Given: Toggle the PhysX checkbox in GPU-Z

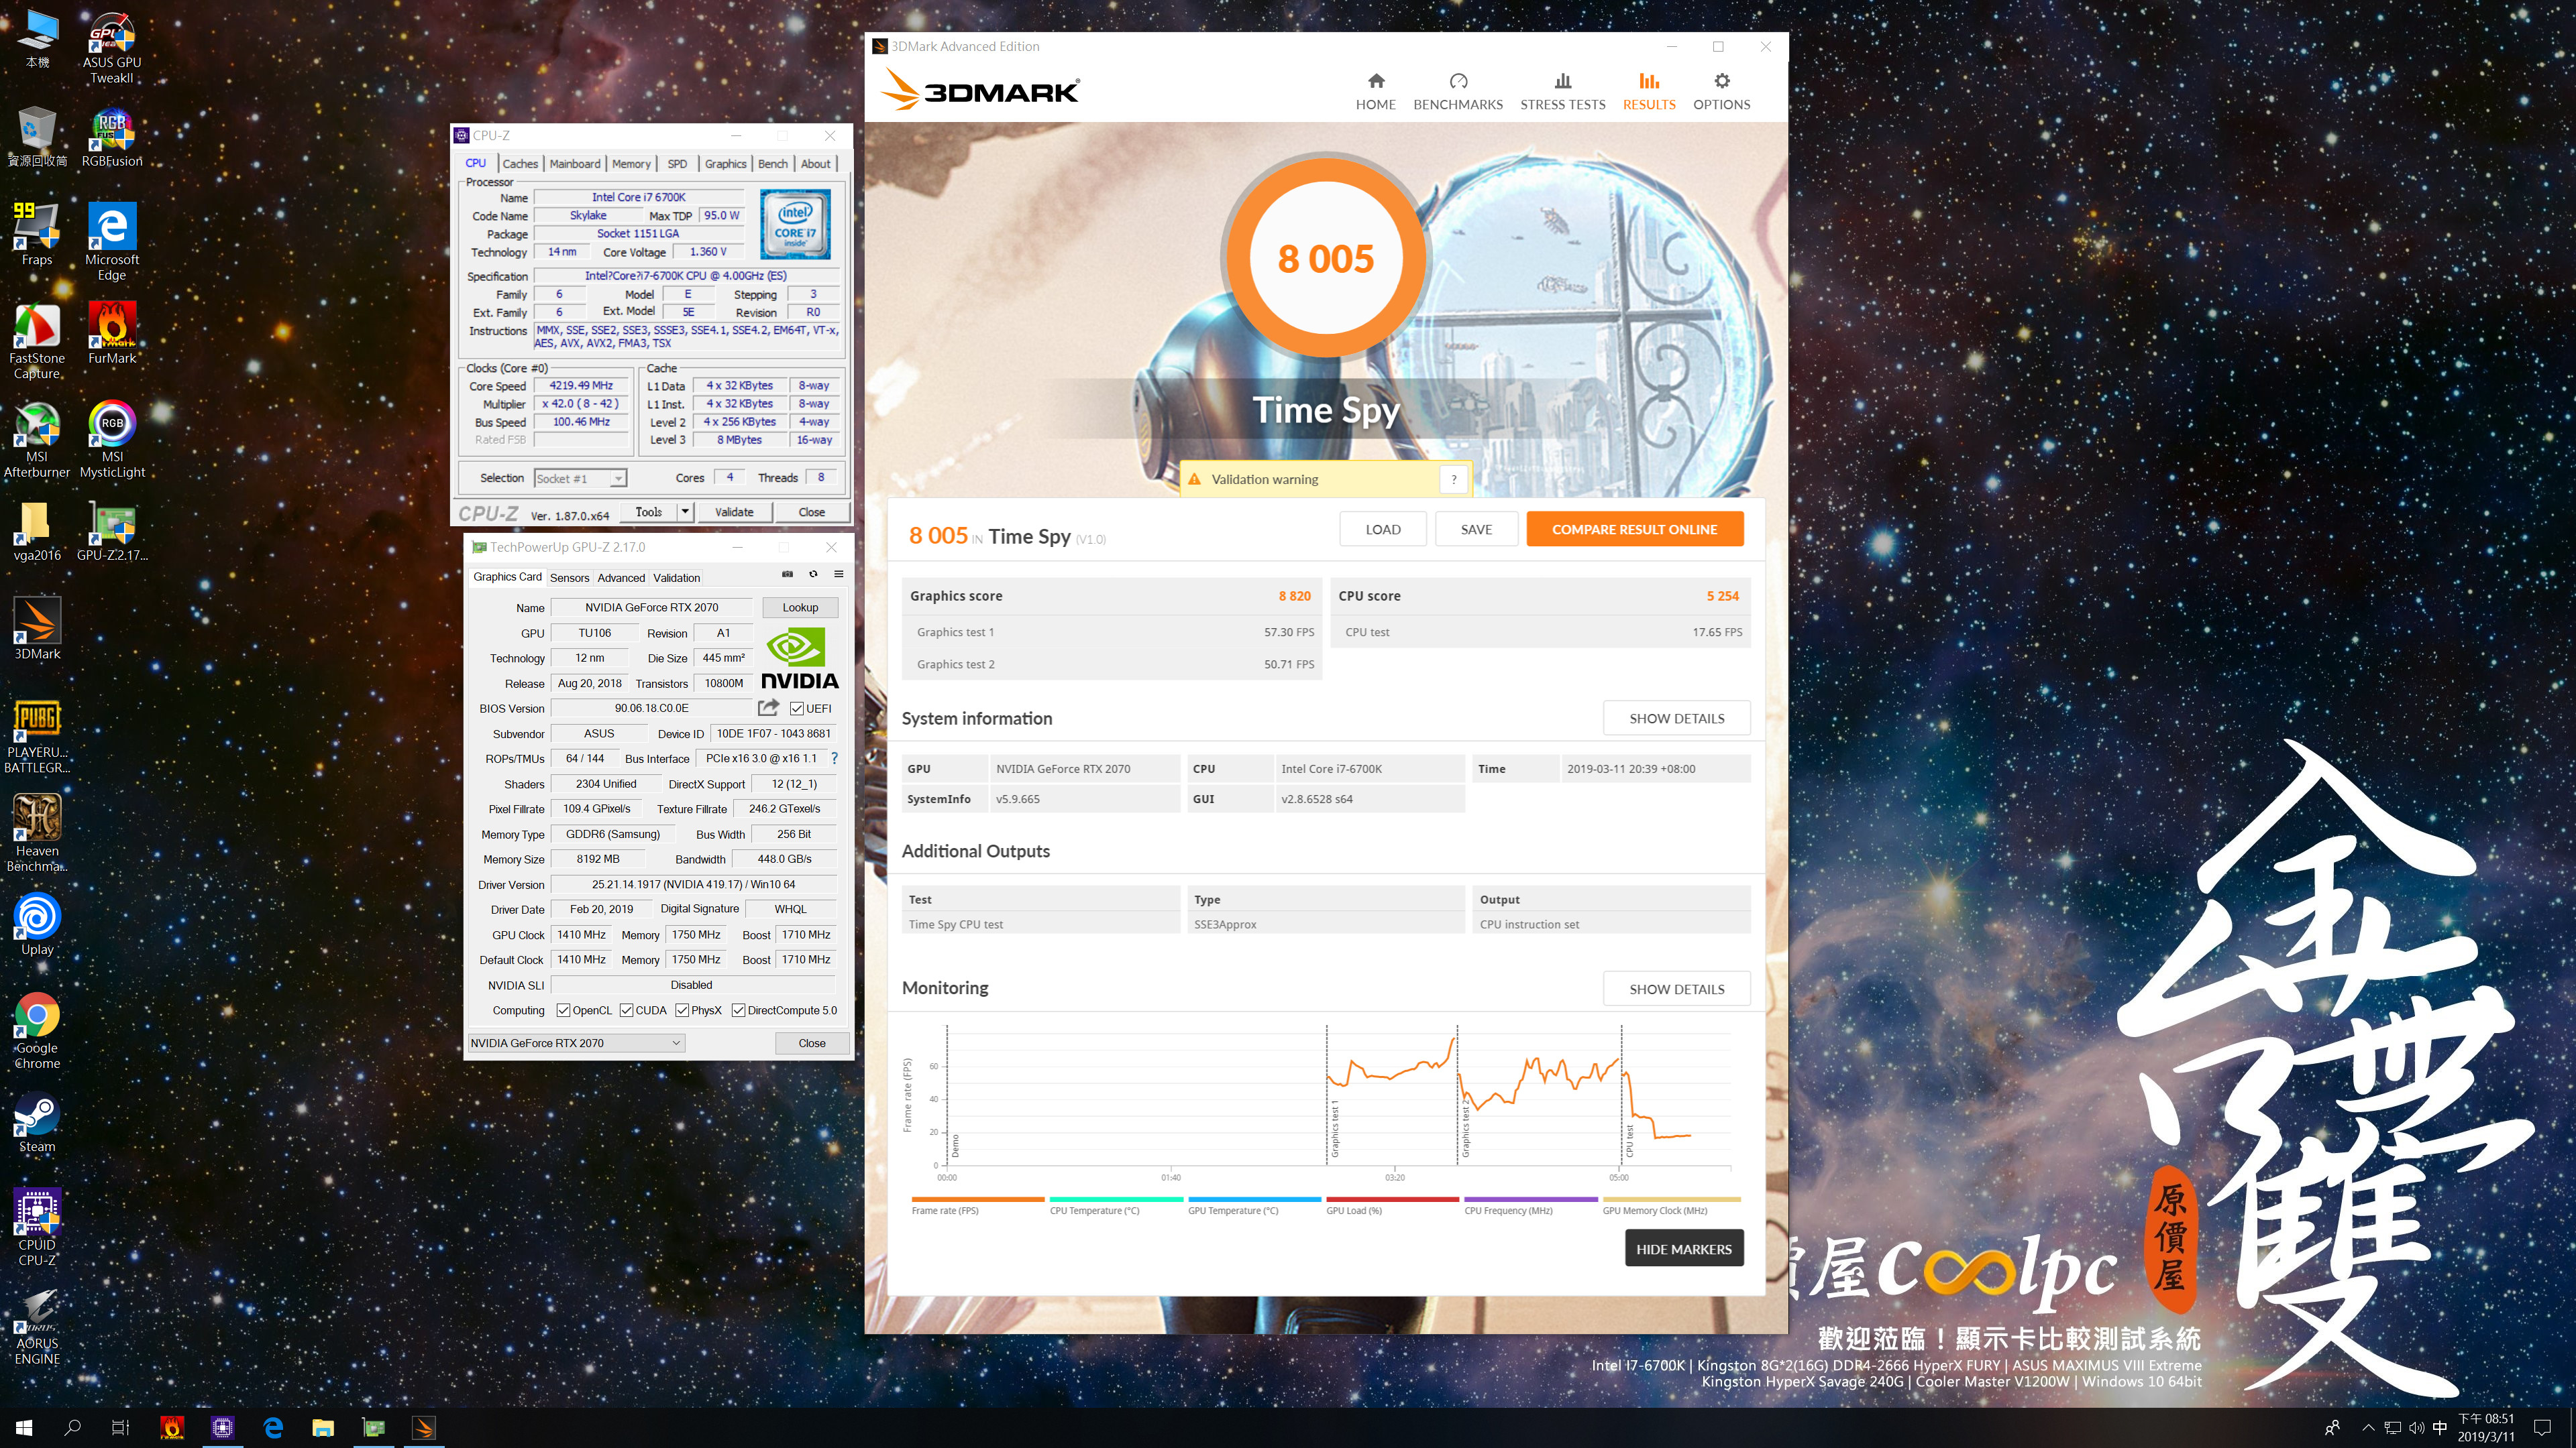Looking at the screenshot, I should pos(682,1010).
